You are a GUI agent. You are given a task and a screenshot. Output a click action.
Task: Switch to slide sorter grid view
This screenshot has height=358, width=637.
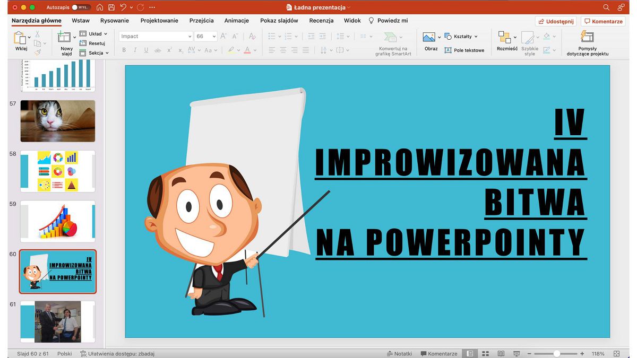[485, 354]
